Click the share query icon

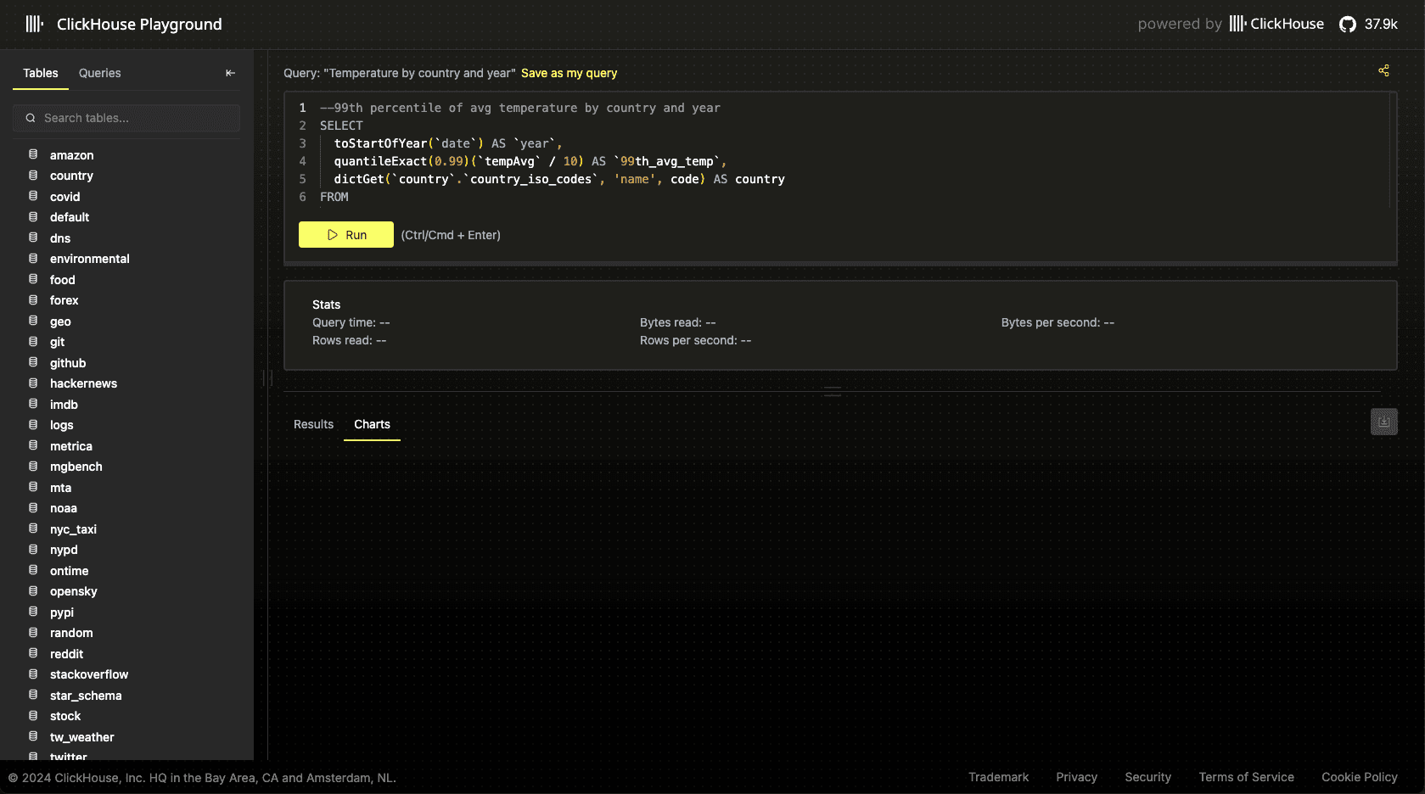tap(1383, 70)
